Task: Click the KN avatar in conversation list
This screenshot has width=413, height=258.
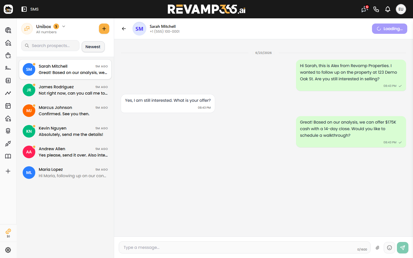Action: point(29,131)
